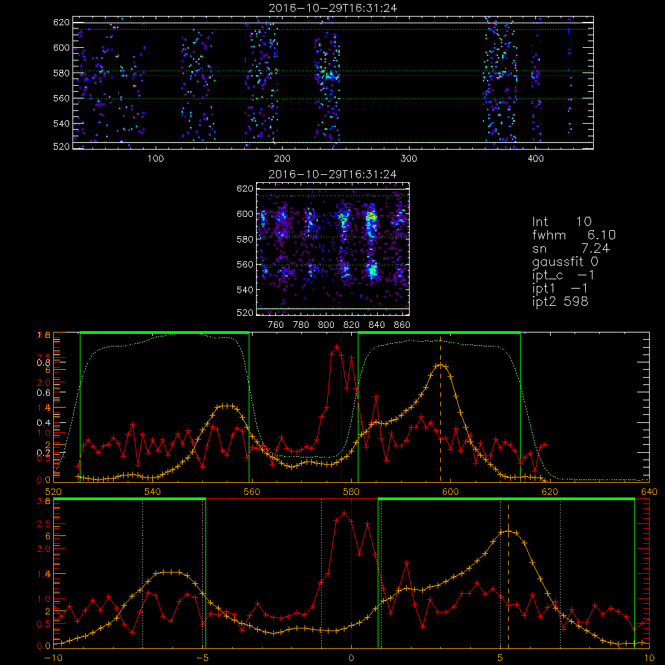Click y-axis label 620 beside middle image

click(245, 188)
